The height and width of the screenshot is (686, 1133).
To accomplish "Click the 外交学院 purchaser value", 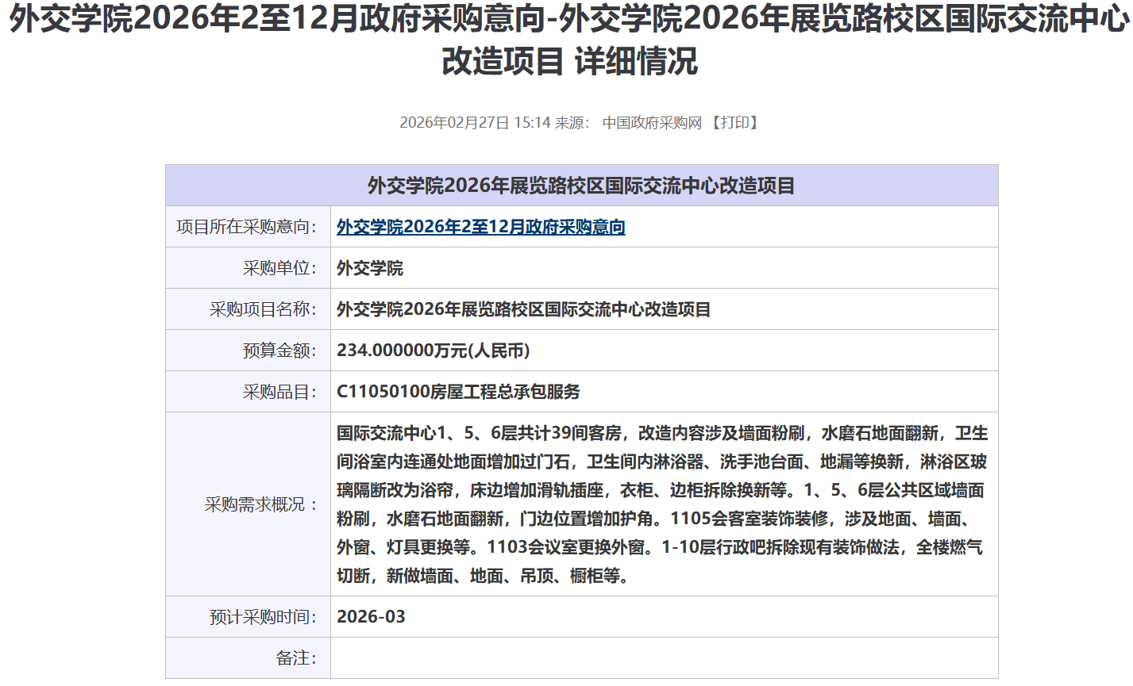I will [370, 268].
